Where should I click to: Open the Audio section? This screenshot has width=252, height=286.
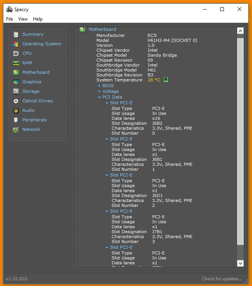click(28, 110)
